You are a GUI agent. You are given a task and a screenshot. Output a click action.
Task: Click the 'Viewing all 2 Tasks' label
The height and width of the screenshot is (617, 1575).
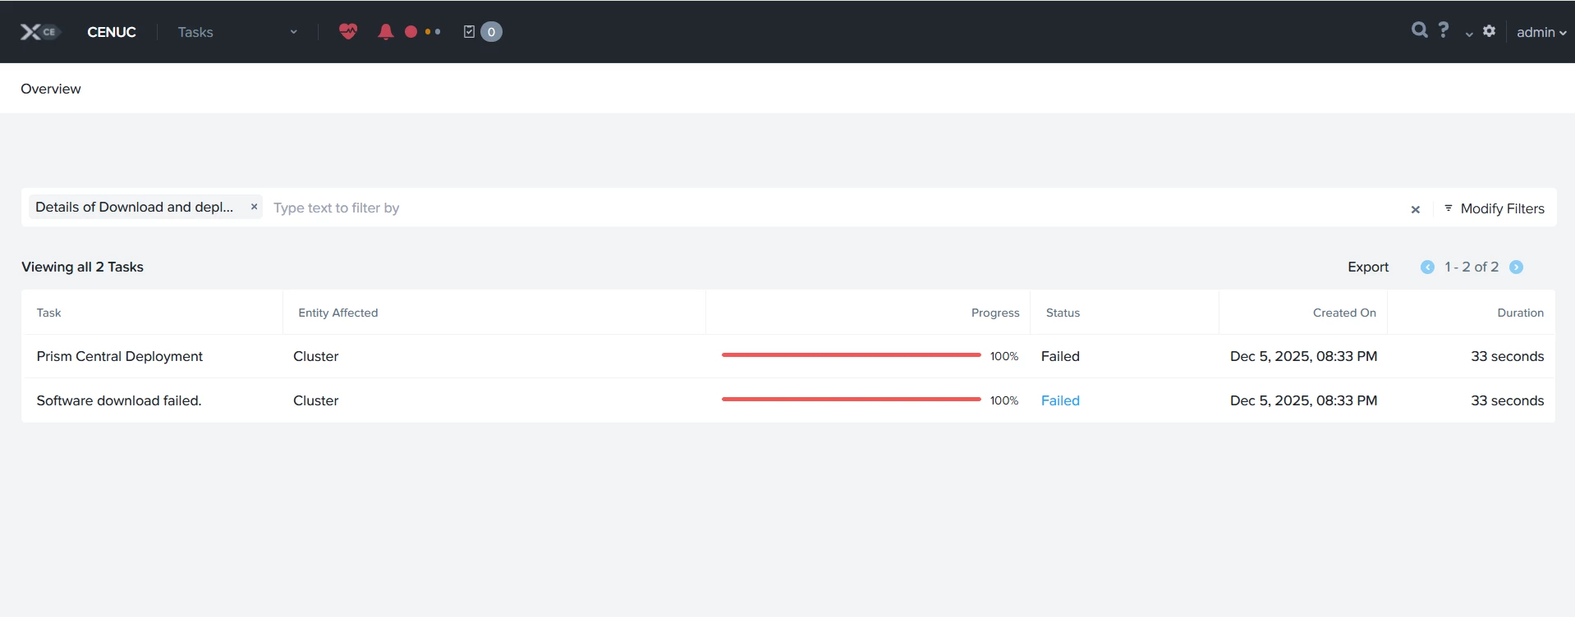(82, 267)
